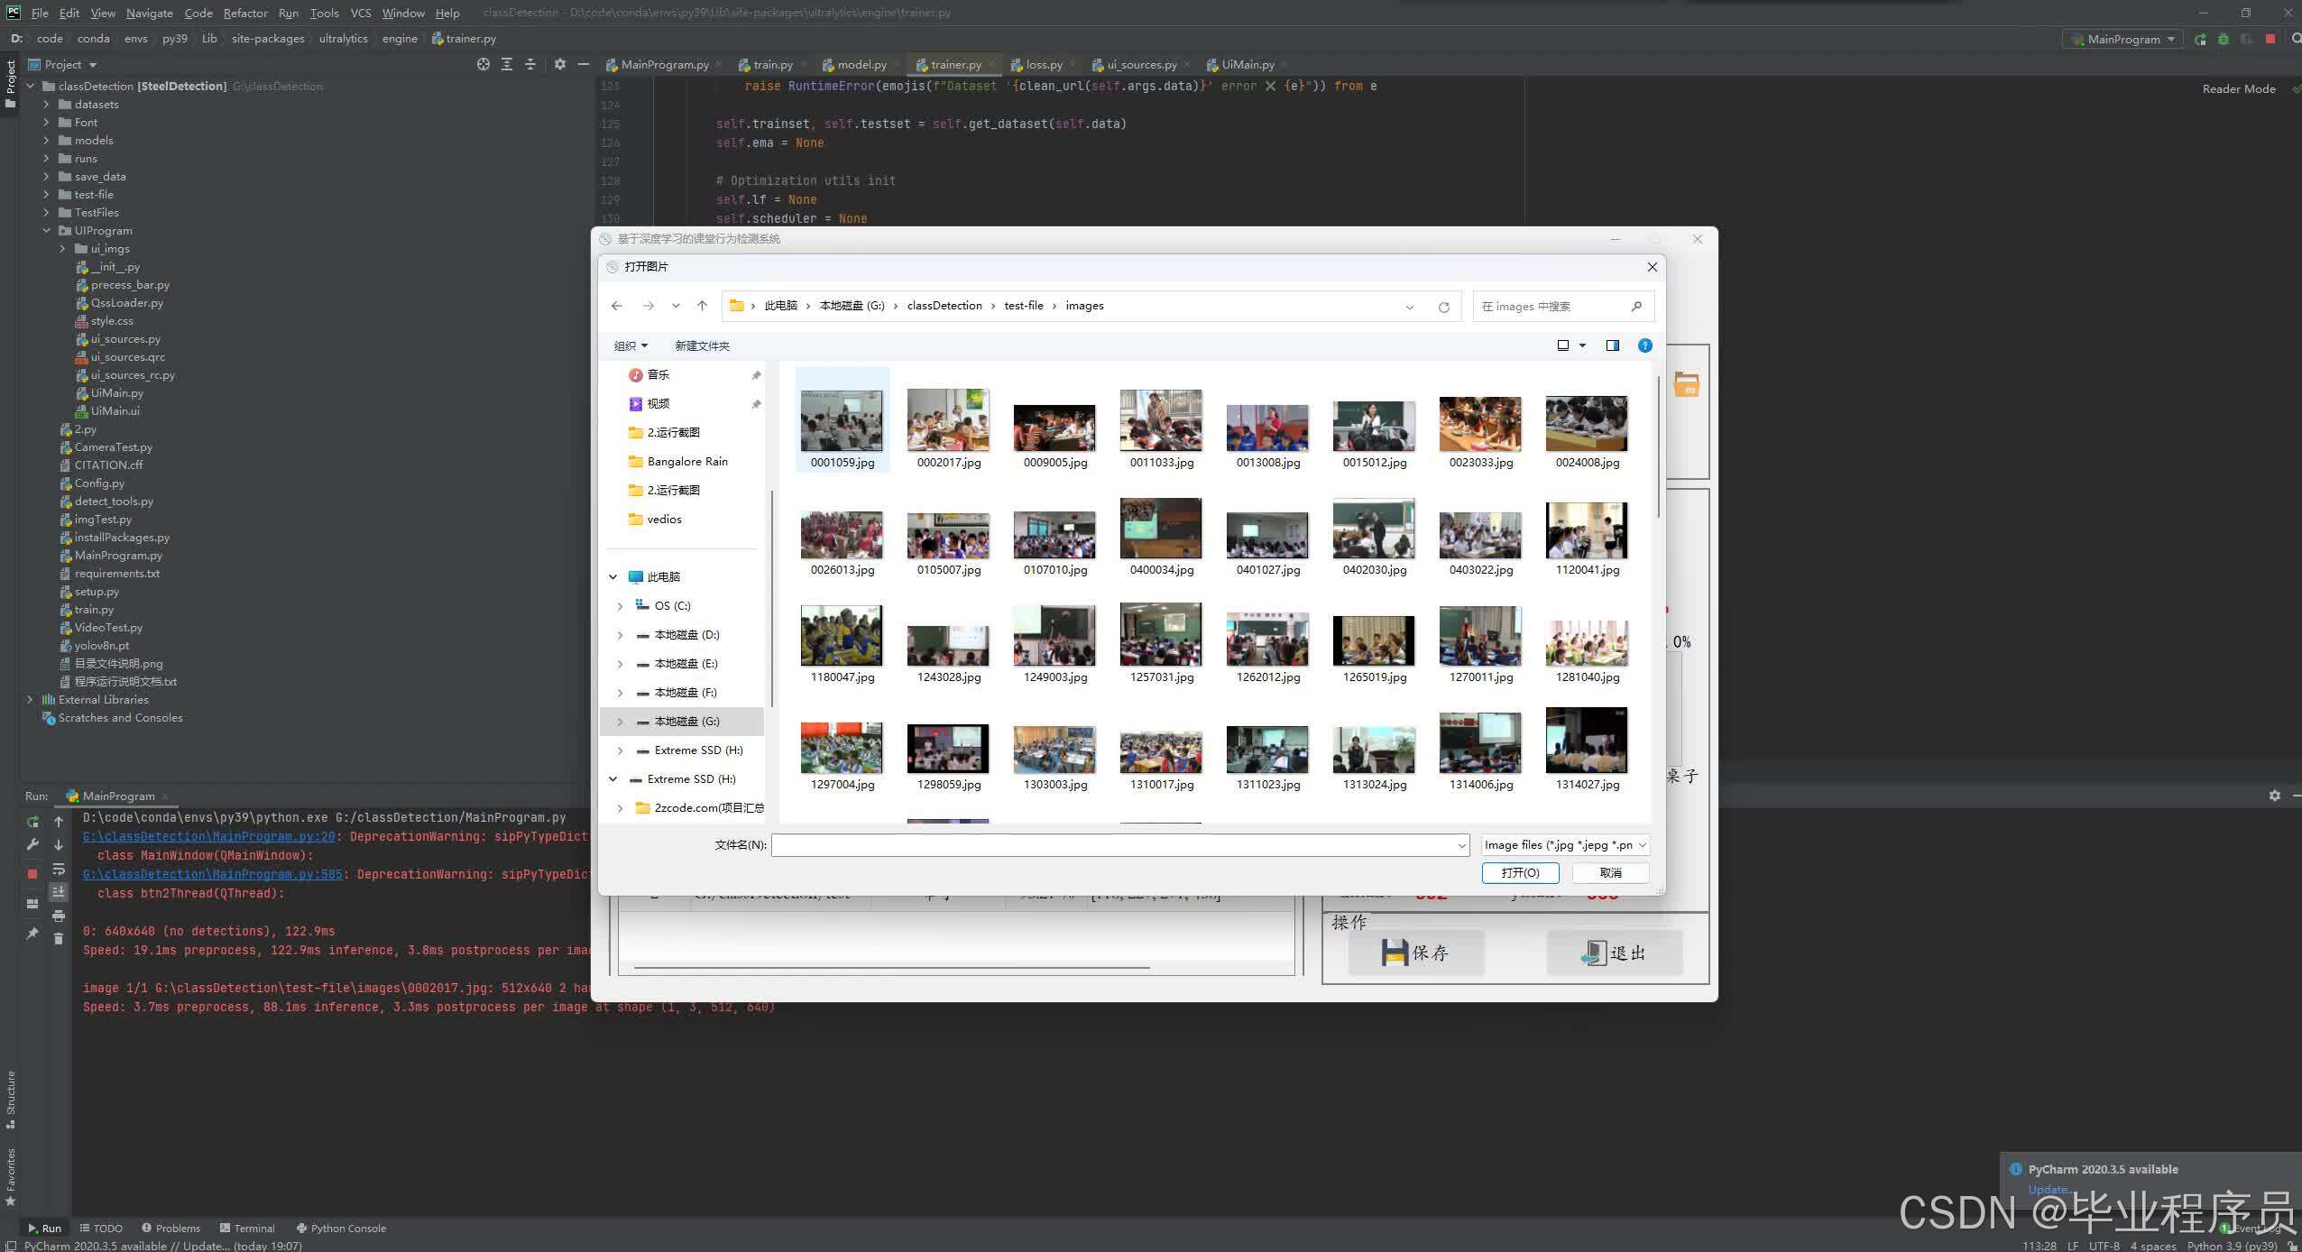Screen dimensions: 2302x1252
Task: Expand the datasets folder in Project tree
Action: (x=46, y=105)
